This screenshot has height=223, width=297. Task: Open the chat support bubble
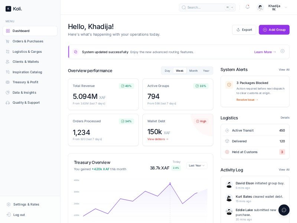[x=284, y=210]
